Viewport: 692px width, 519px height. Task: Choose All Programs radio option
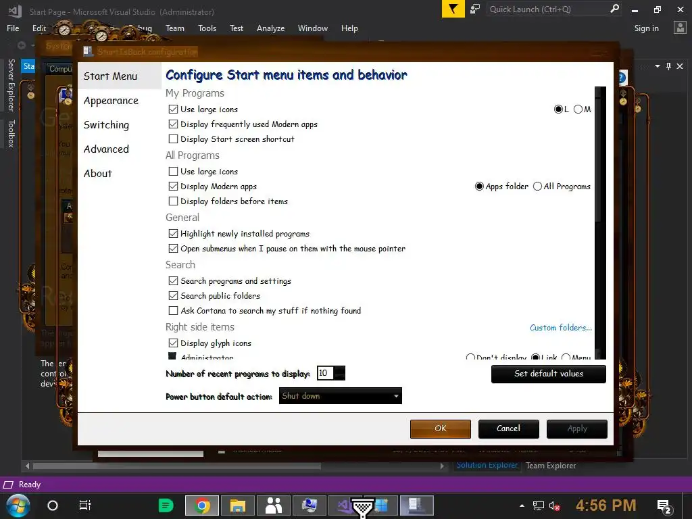tap(537, 187)
